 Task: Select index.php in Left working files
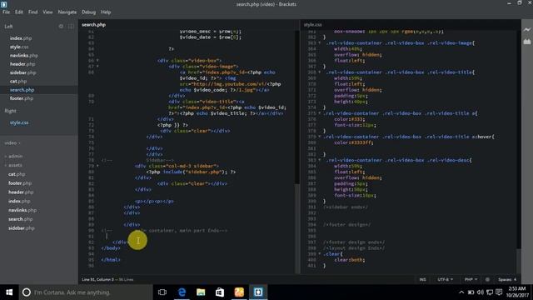click(x=21, y=38)
